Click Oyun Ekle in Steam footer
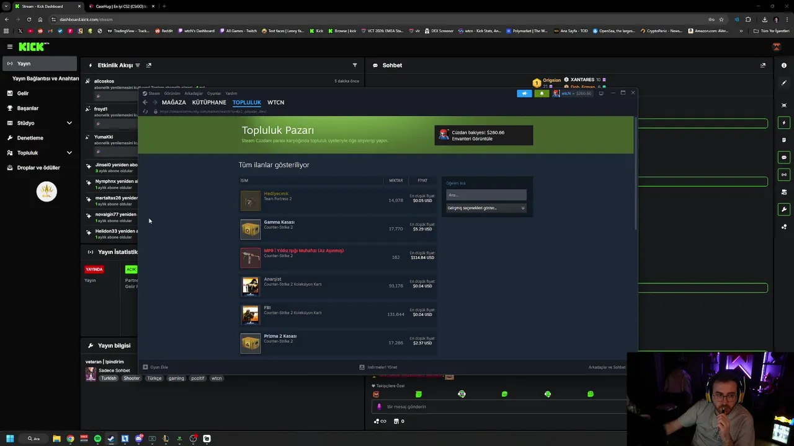 click(x=156, y=367)
